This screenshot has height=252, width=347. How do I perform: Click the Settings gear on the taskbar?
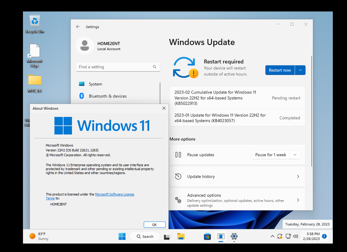234,236
